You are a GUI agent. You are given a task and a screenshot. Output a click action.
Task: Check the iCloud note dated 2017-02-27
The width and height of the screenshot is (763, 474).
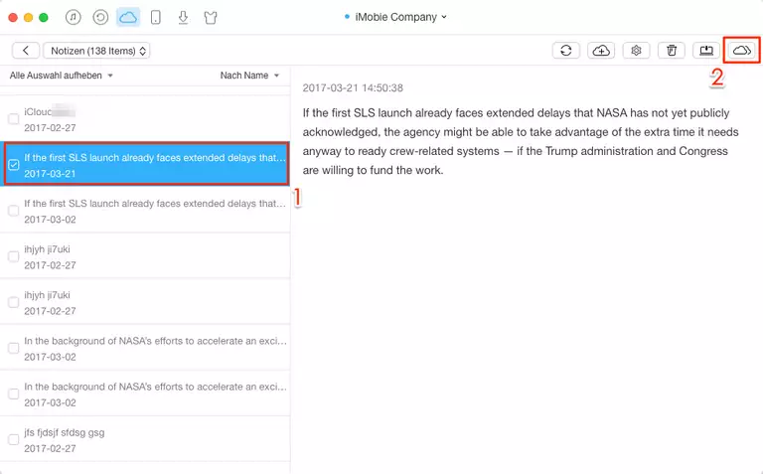(x=14, y=119)
